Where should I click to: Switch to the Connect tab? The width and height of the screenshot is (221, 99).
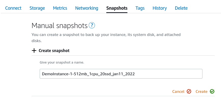tap(13, 8)
